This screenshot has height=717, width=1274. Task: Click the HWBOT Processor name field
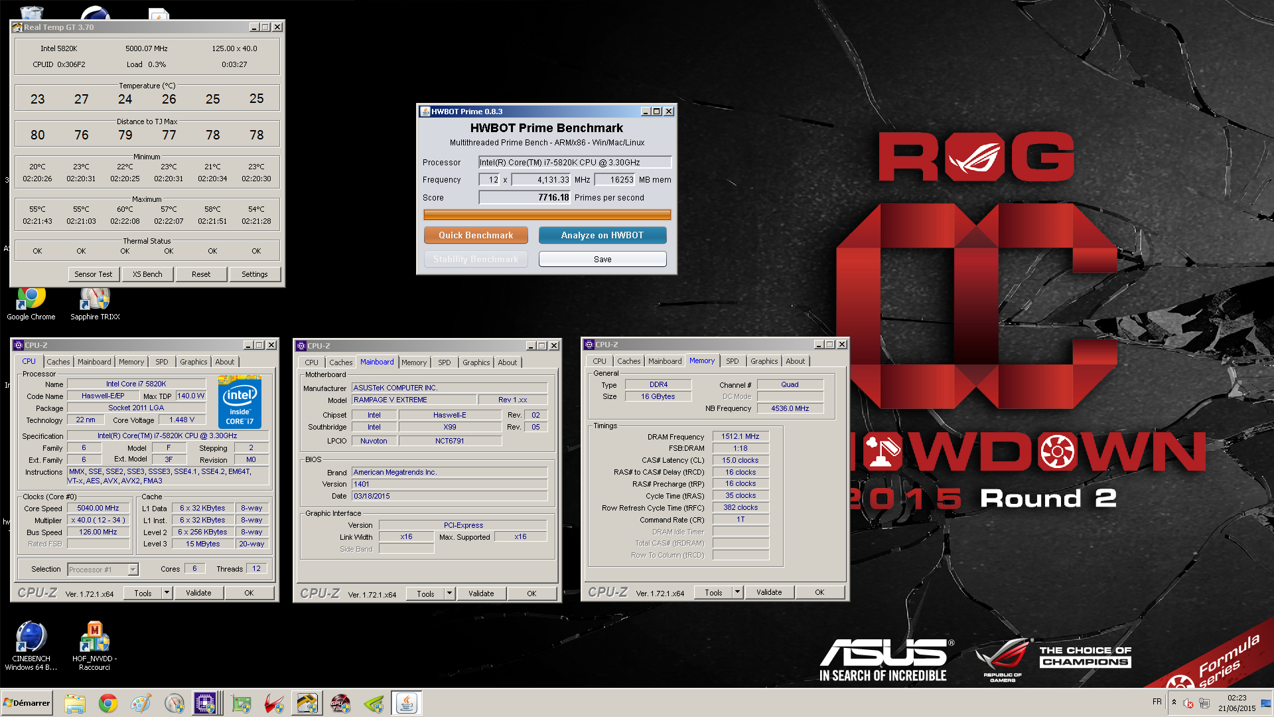pyautogui.click(x=575, y=162)
